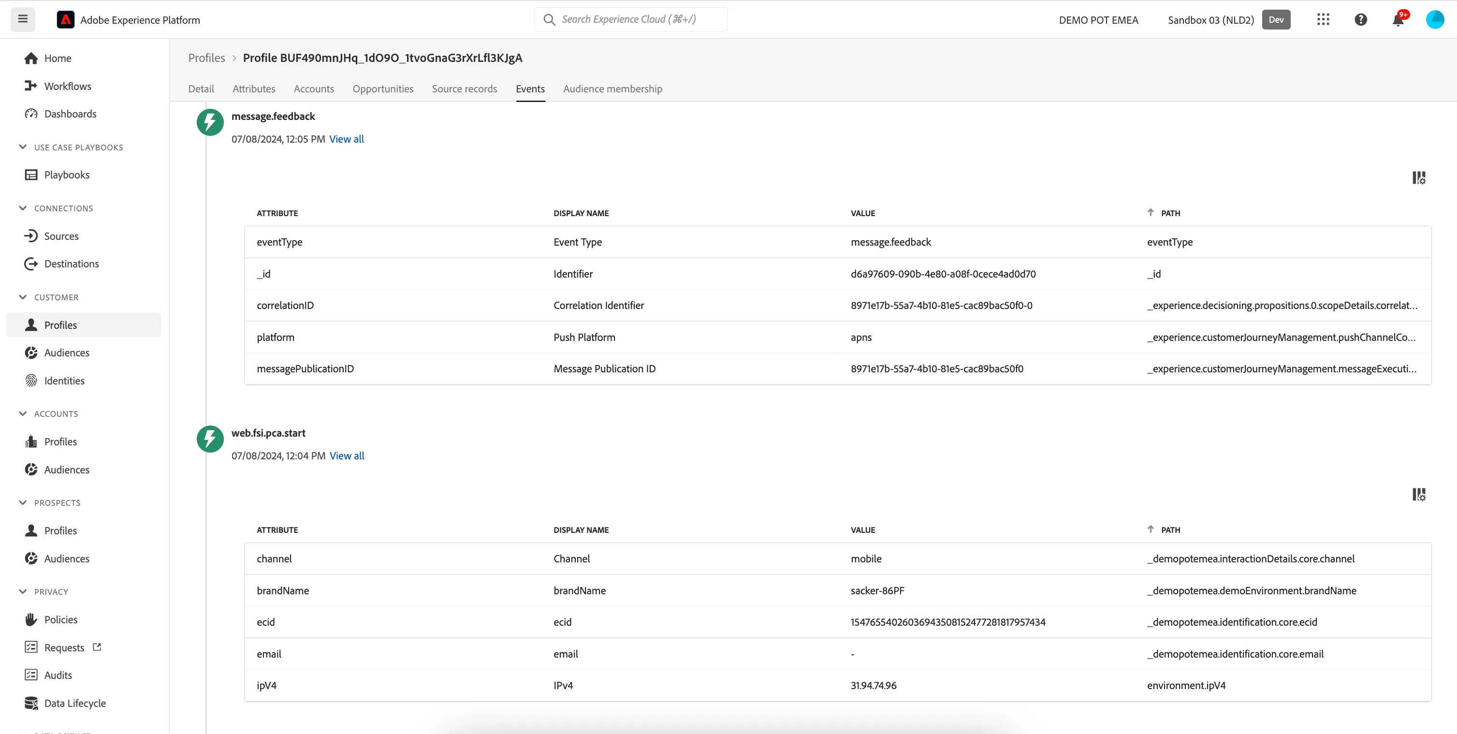Image resolution: width=1457 pixels, height=734 pixels.
Task: Switch to the Detail tab
Action: click(x=201, y=89)
